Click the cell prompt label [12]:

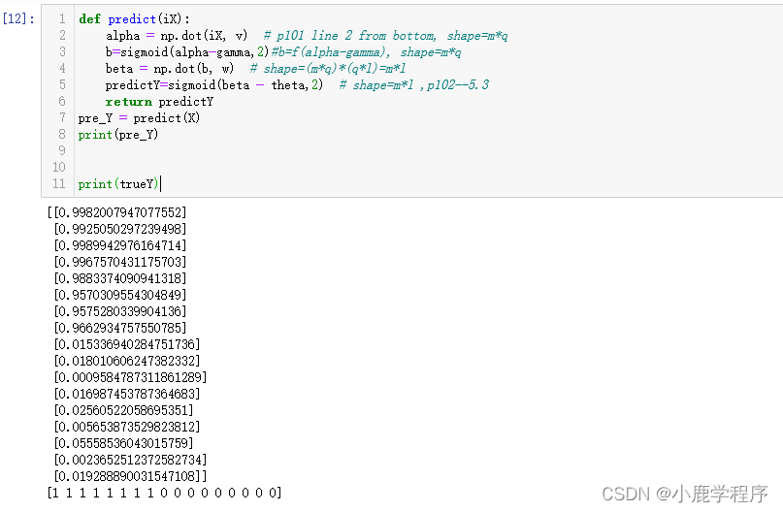(18, 19)
